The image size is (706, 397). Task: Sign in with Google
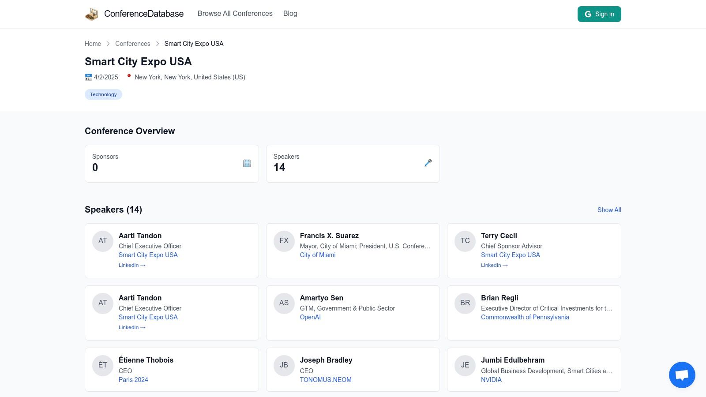pyautogui.click(x=599, y=14)
